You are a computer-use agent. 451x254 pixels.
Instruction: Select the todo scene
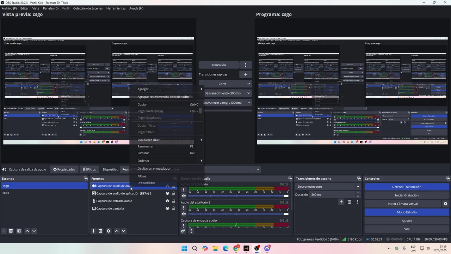coord(44,193)
